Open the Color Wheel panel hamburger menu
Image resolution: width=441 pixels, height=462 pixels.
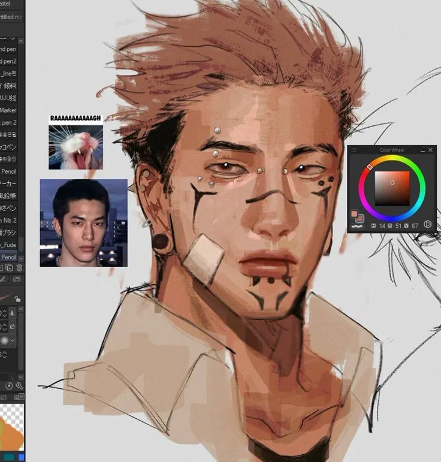[354, 150]
